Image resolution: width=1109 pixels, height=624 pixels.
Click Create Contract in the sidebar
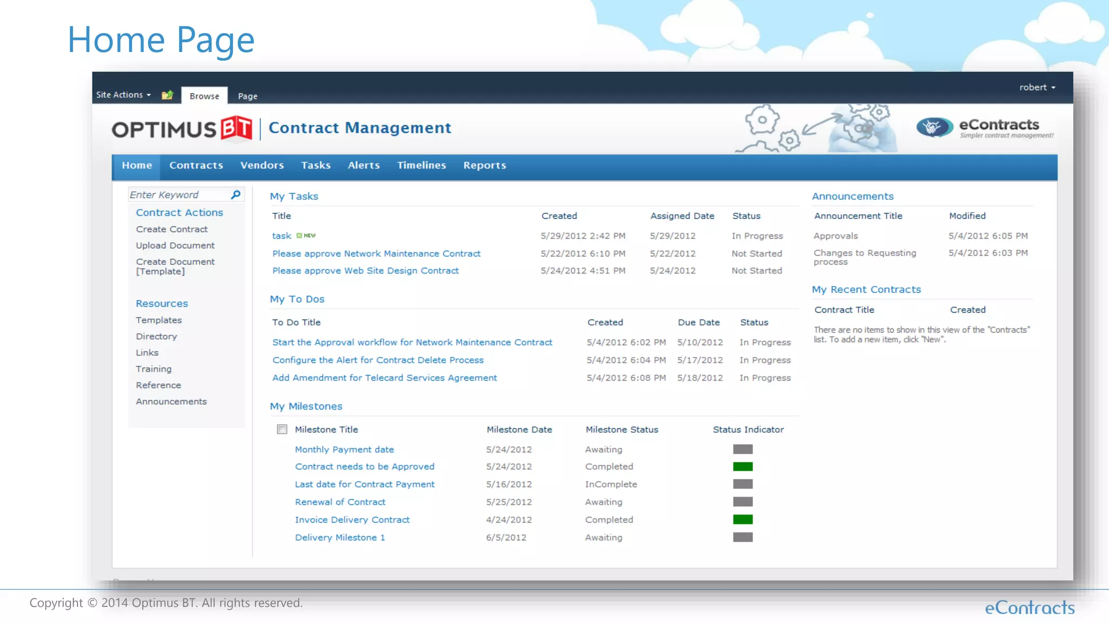172,229
